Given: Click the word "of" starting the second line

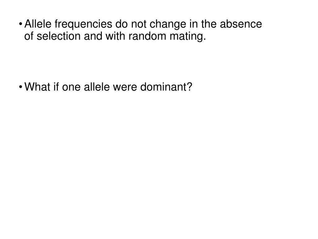Looking at the screenshot, I should [x=29, y=36].
